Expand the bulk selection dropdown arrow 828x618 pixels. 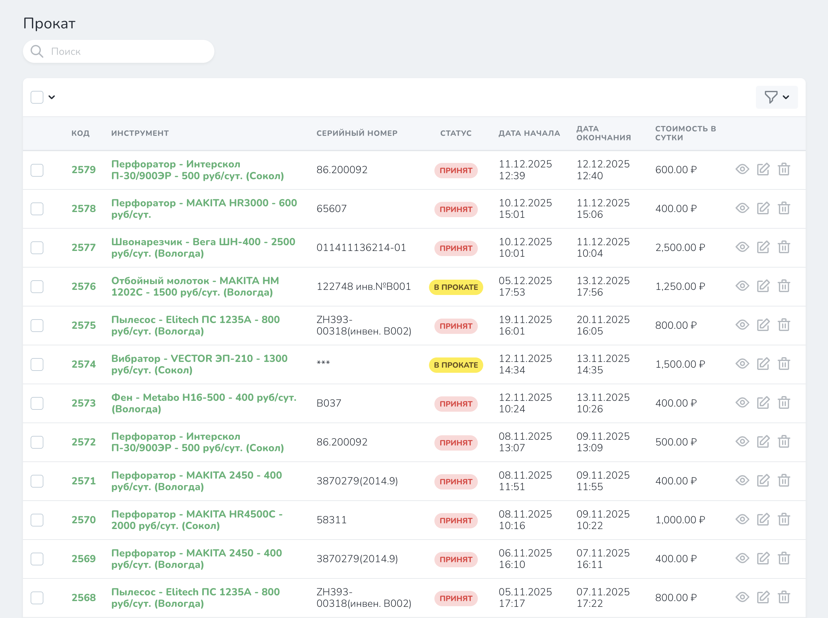(x=52, y=97)
